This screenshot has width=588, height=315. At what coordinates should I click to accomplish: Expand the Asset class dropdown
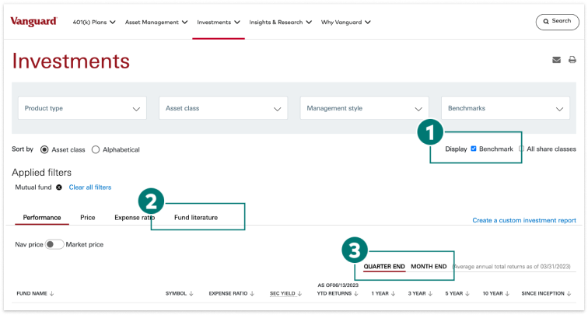[223, 109]
